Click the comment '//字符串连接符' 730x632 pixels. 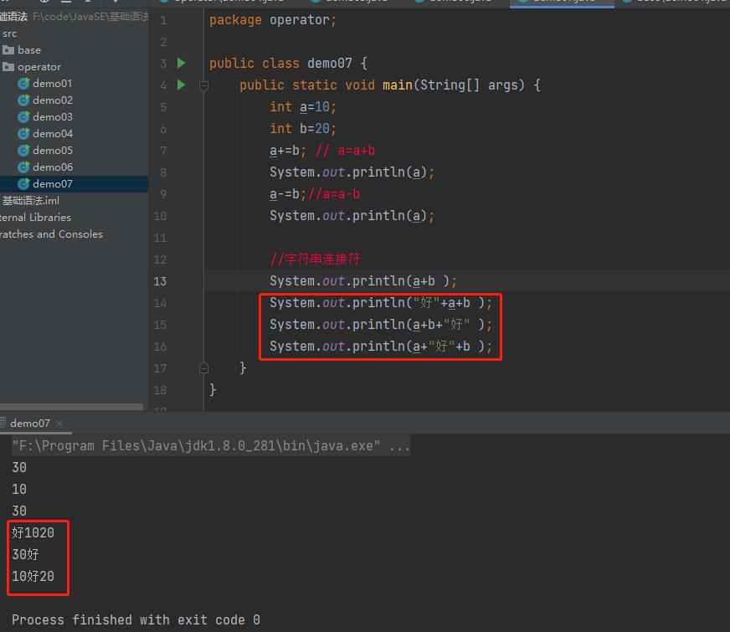(x=315, y=259)
